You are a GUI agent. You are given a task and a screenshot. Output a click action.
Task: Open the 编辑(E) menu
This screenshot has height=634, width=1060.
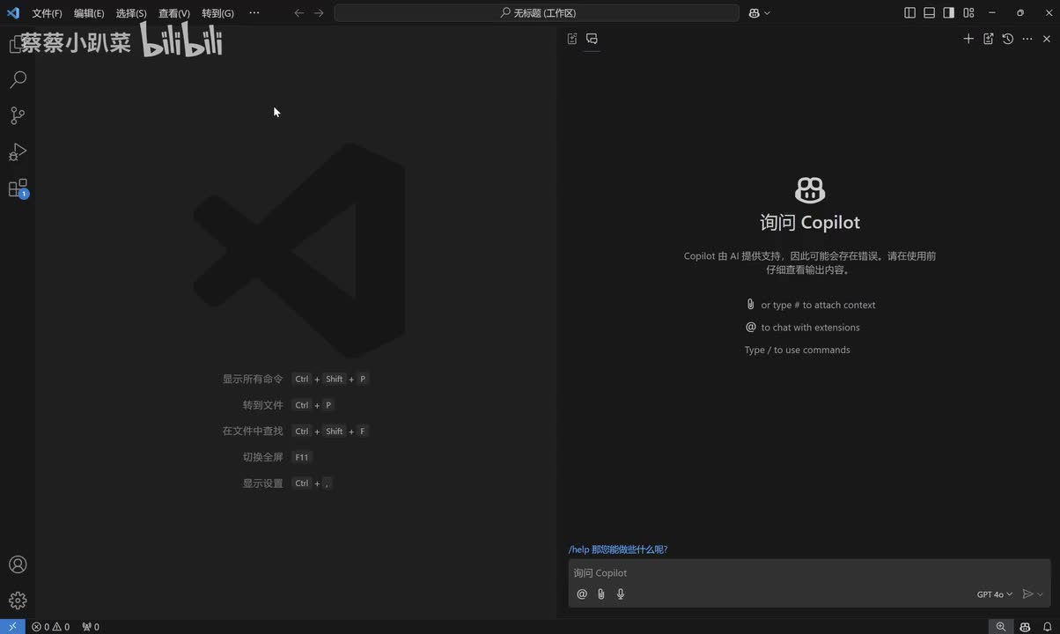[x=89, y=13]
